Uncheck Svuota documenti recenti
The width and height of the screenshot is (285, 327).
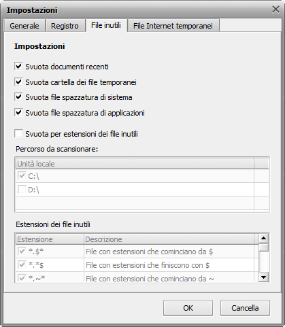pos(18,67)
